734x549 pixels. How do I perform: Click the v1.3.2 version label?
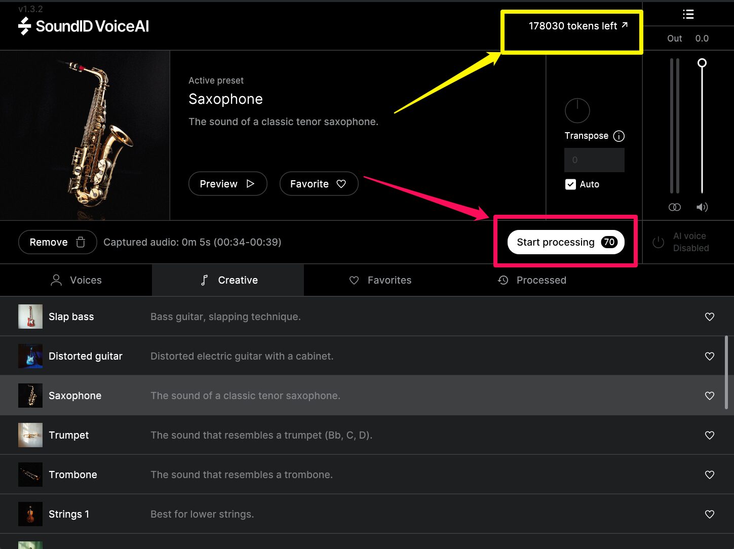tap(30, 9)
